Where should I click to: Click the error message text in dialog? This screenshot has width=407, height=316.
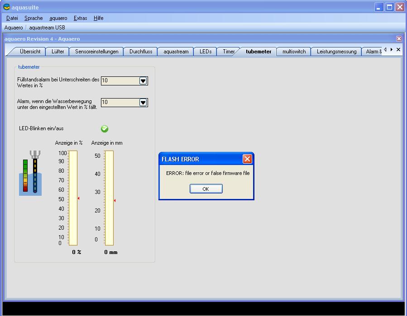tap(208, 173)
